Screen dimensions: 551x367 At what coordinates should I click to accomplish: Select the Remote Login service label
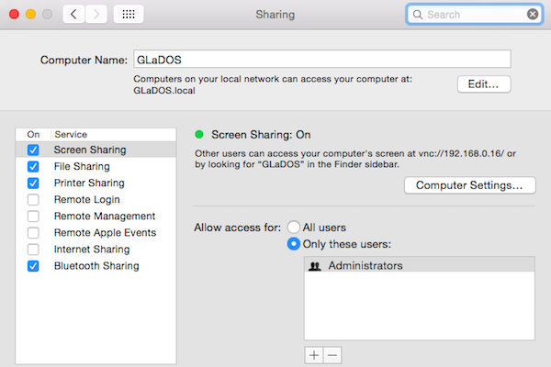(87, 199)
